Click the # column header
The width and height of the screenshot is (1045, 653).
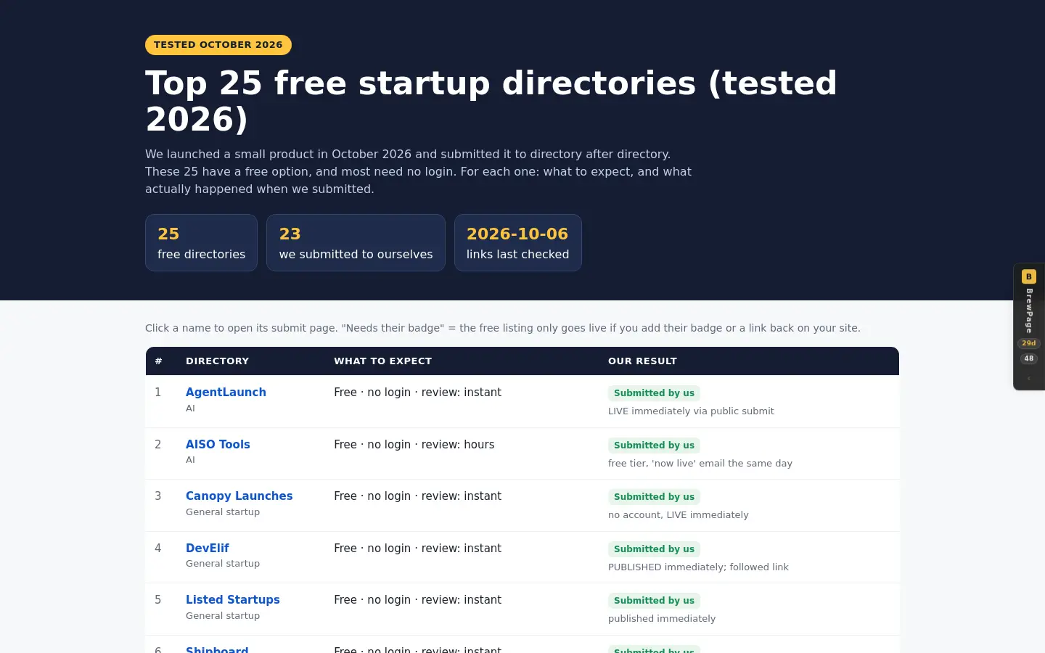[158, 361]
